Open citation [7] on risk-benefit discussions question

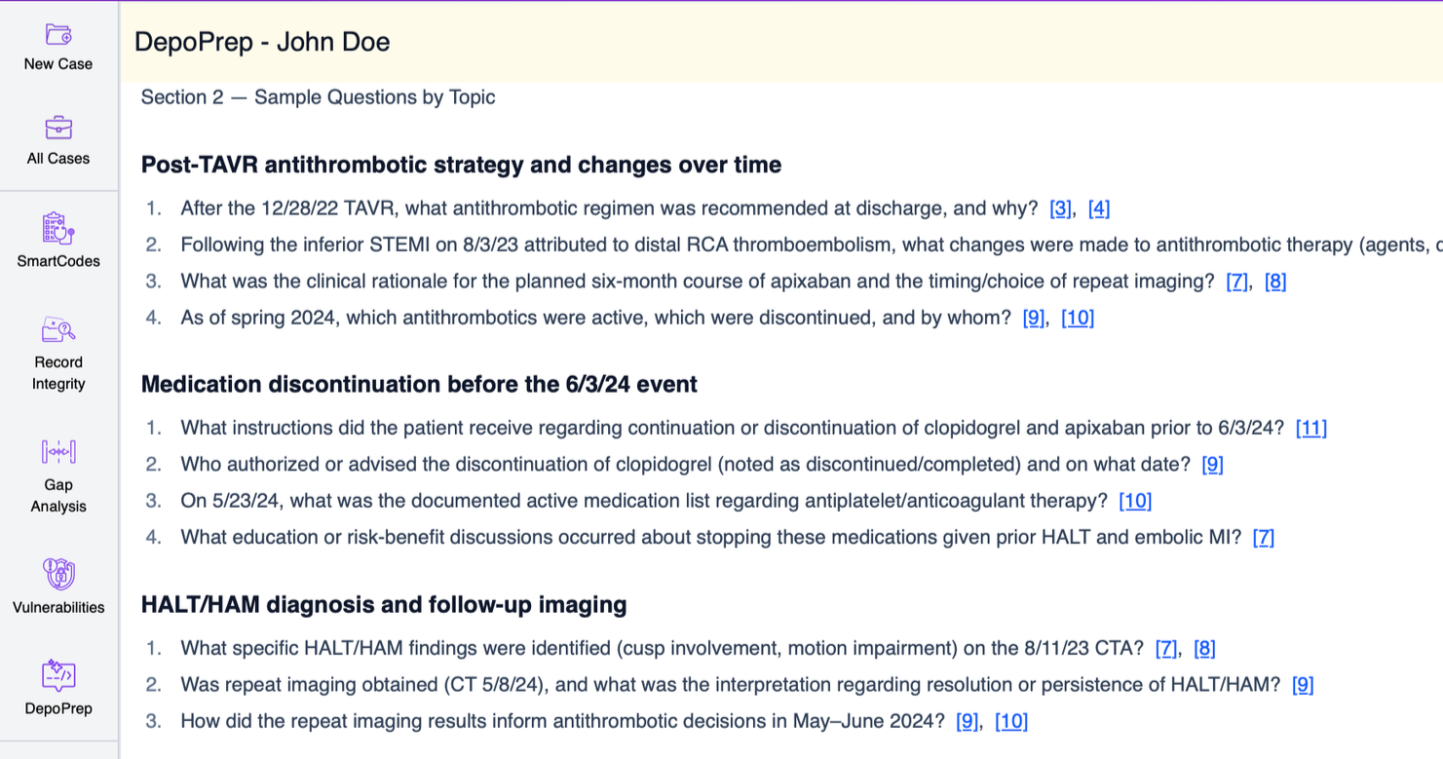click(x=1264, y=538)
